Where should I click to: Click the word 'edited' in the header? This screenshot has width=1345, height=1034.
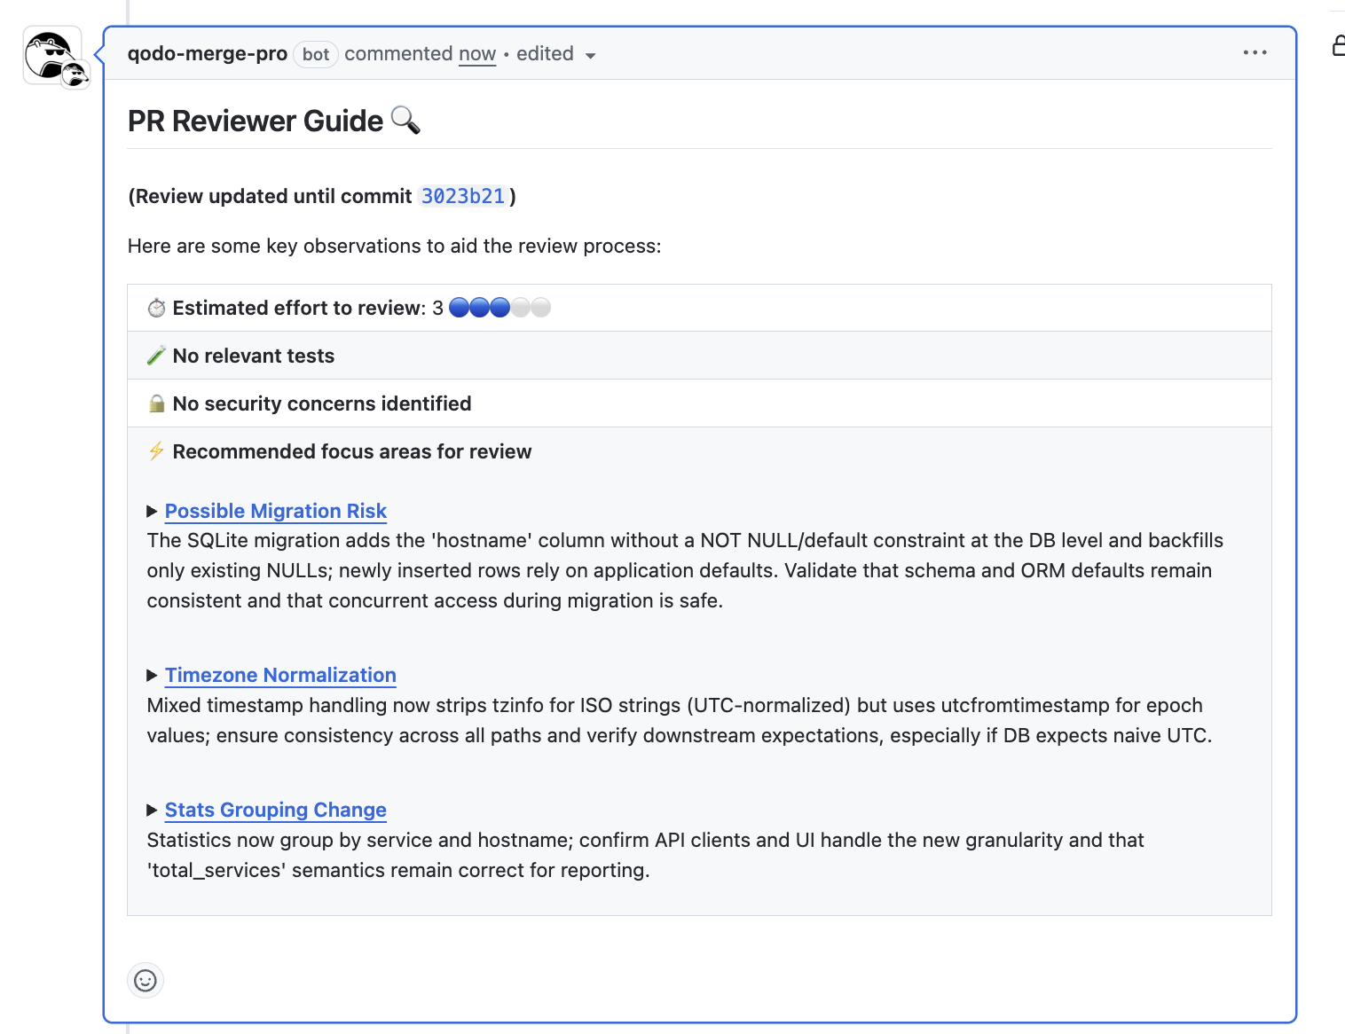pos(545,53)
